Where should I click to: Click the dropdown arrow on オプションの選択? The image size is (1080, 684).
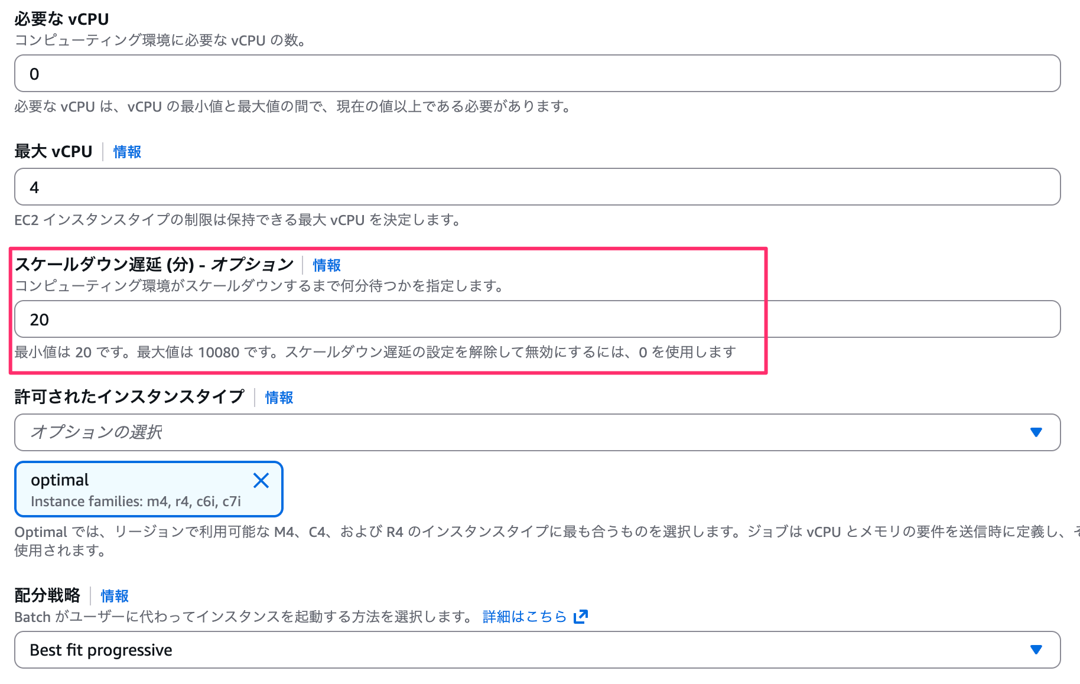(x=1037, y=432)
